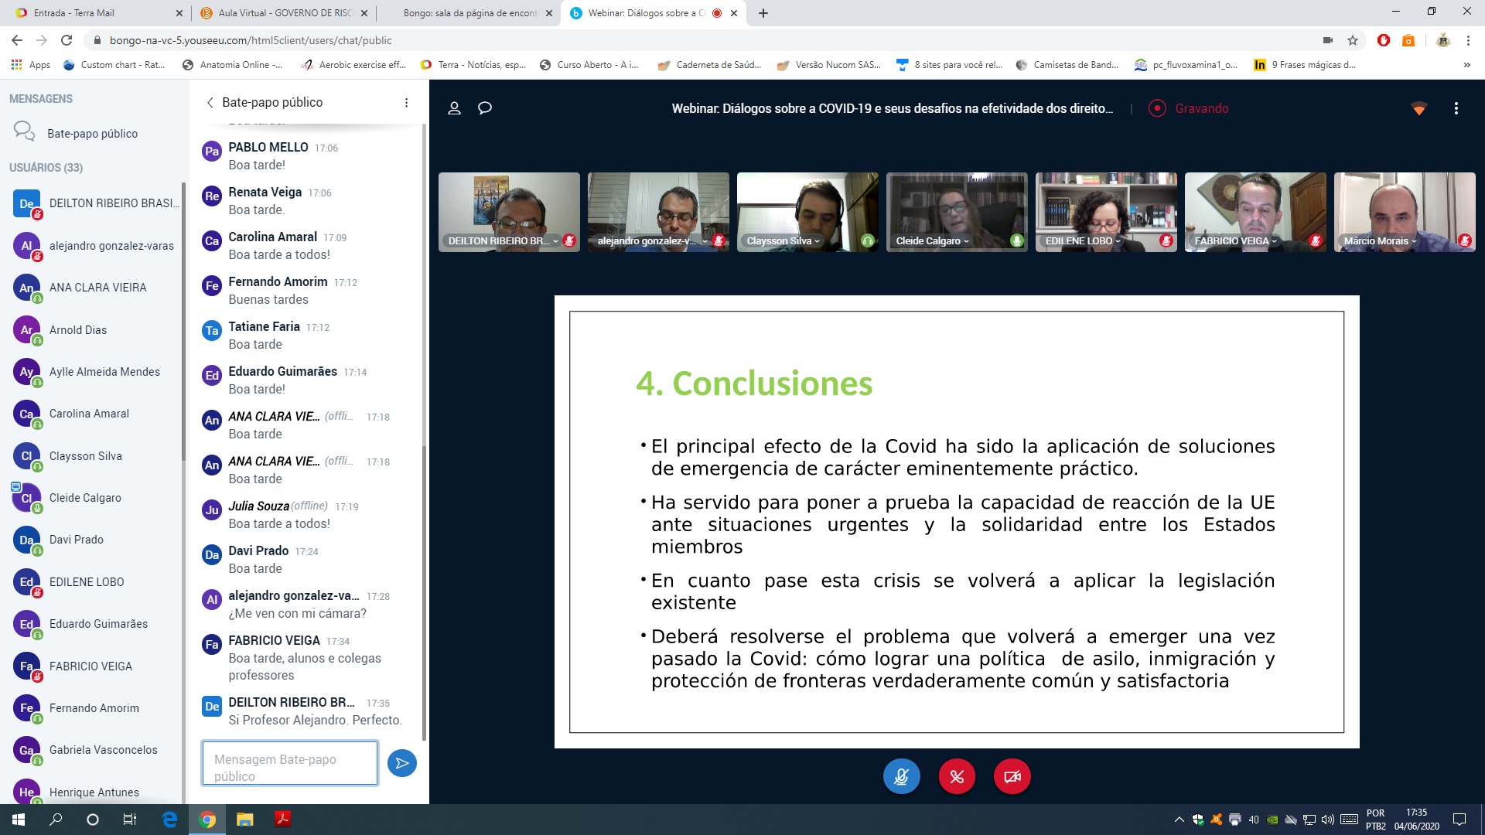
Task: Go back using chat header chevron
Action: coord(210,103)
